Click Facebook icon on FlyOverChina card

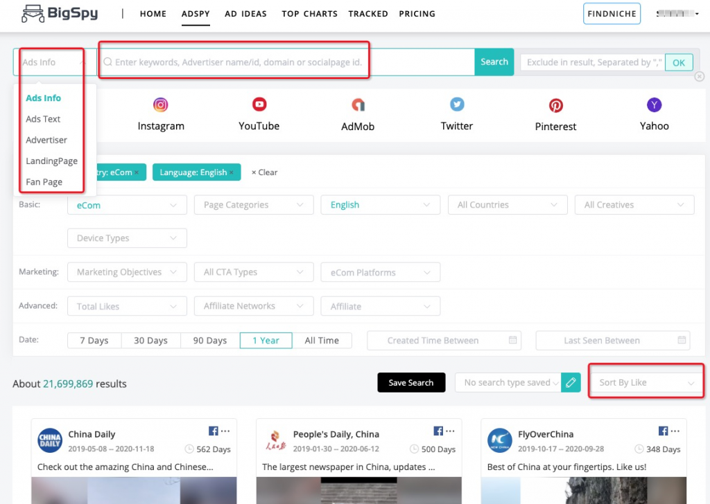[664, 431]
